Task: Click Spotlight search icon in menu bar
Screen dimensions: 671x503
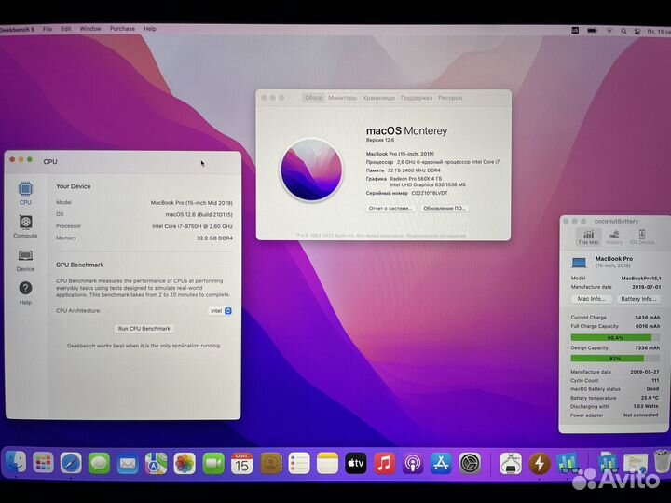Action: click(x=623, y=32)
